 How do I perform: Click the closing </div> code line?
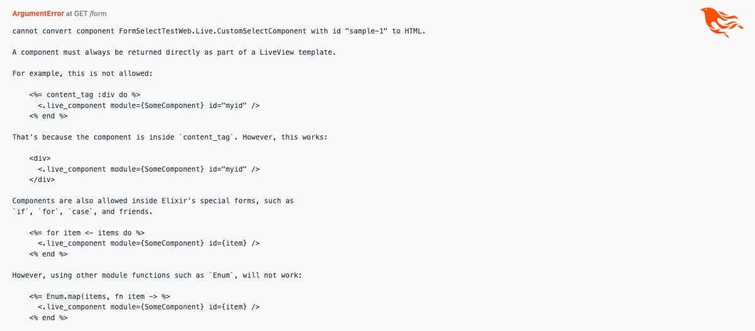tap(42, 180)
